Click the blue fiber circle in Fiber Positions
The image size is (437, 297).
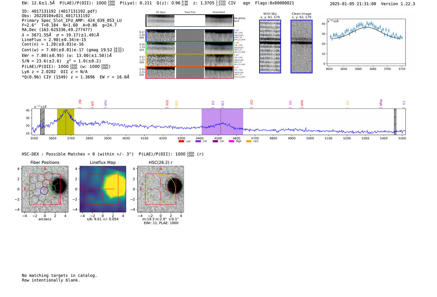(44, 190)
